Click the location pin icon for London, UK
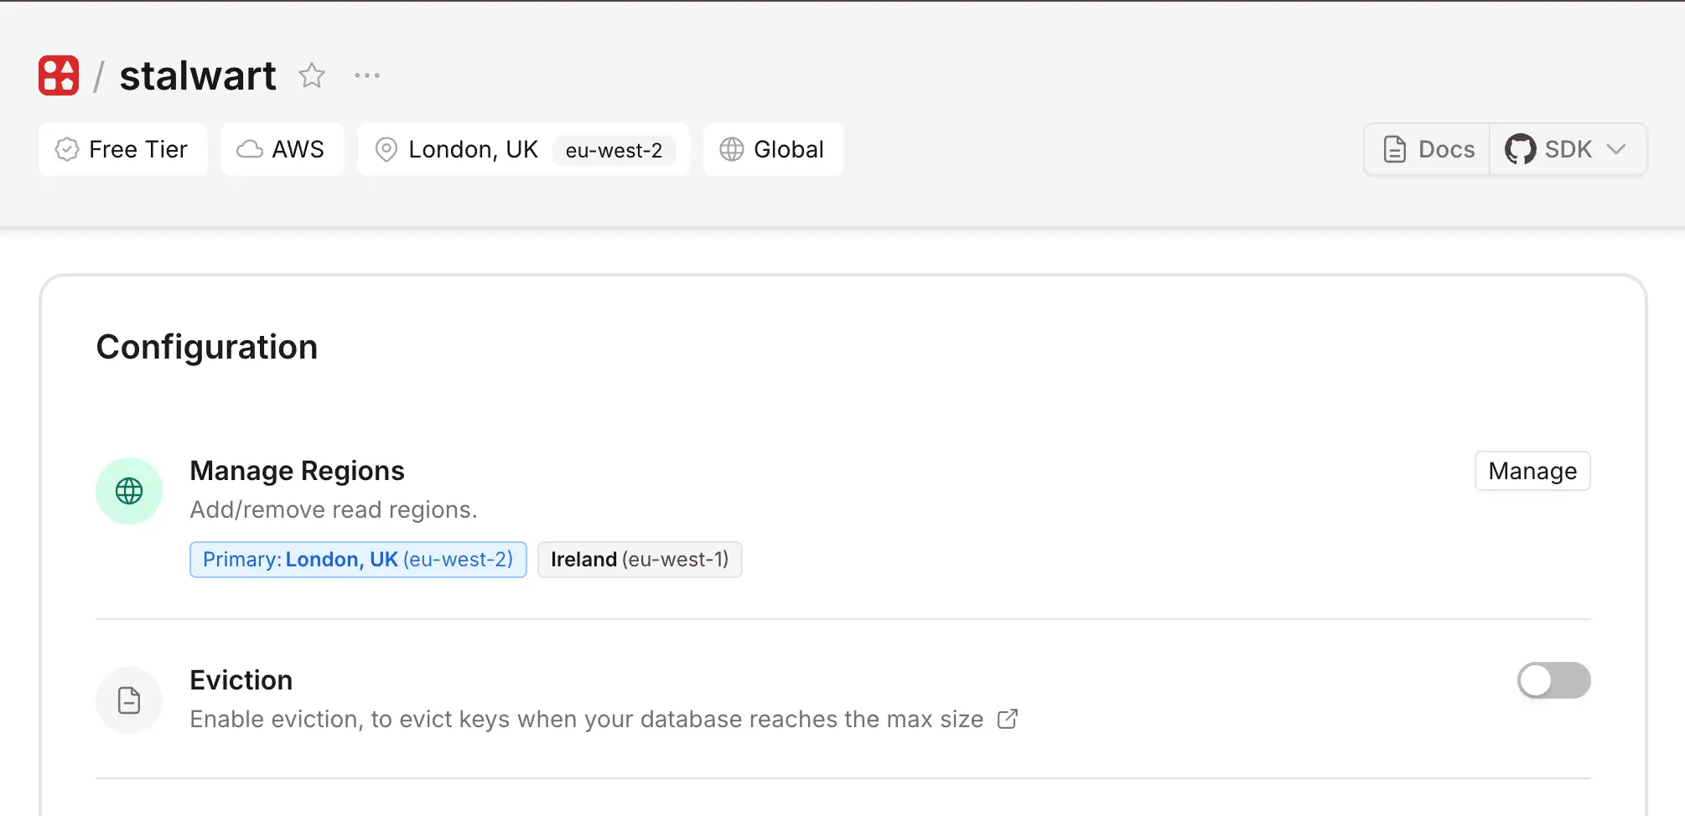The image size is (1685, 816). click(x=386, y=149)
